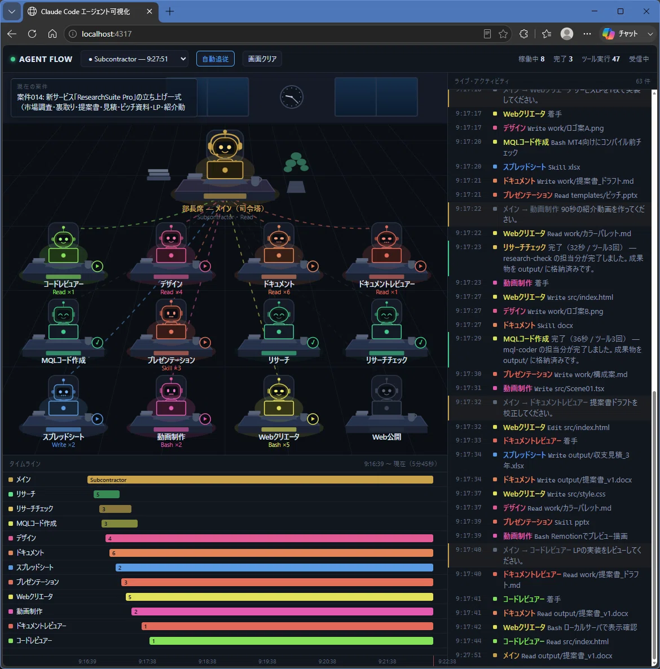Toggle 自動追従 auto-follow button

pyautogui.click(x=215, y=59)
